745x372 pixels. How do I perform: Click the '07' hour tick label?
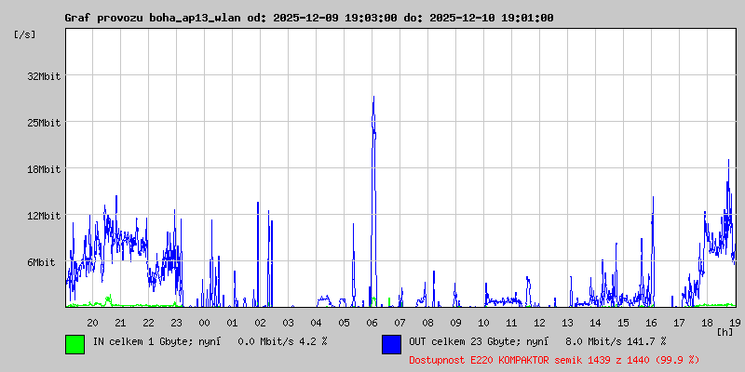click(400, 323)
